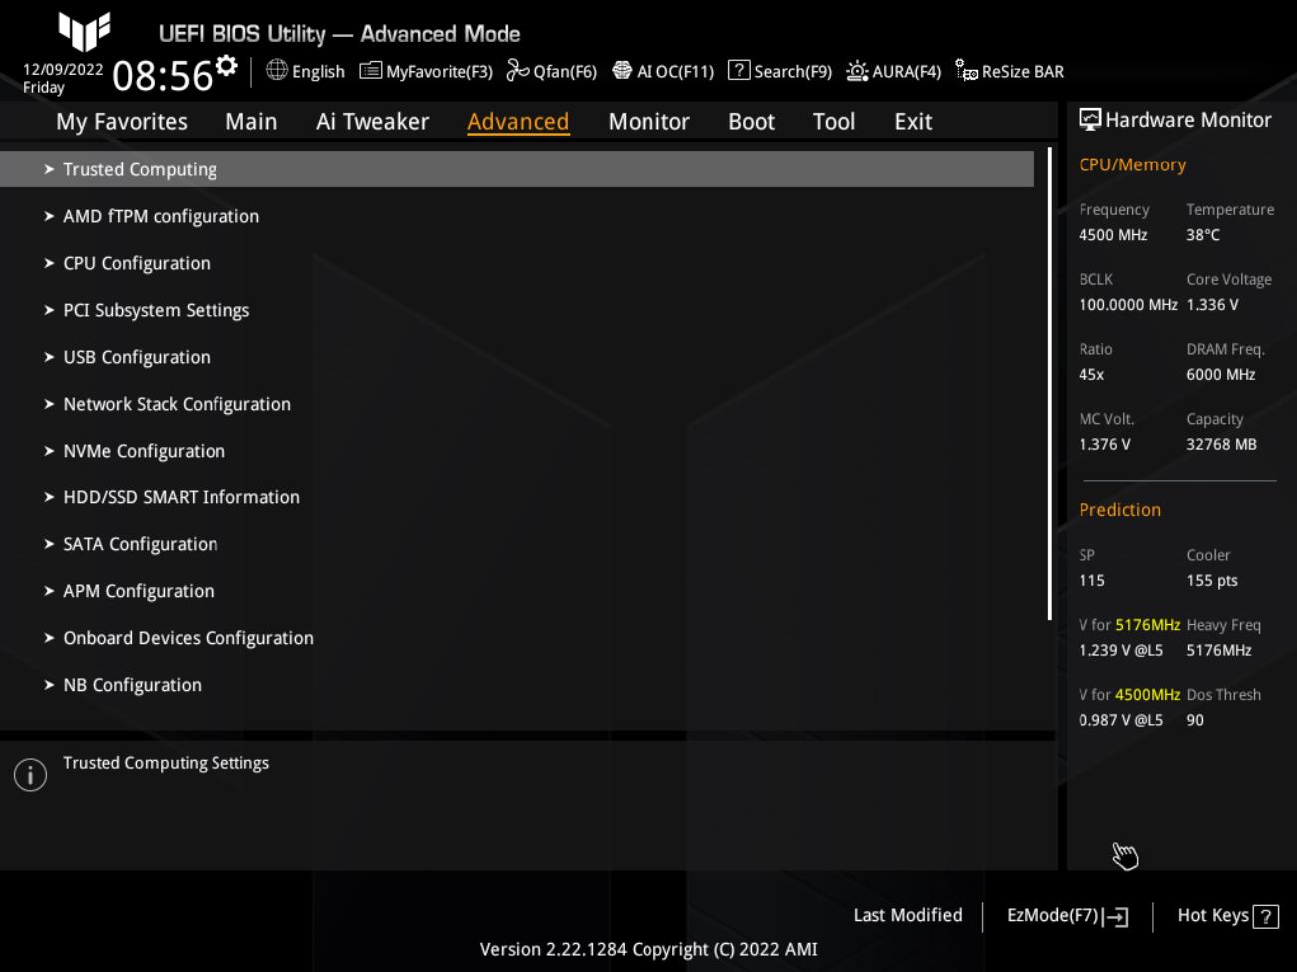Toggle ReSize BAR icon
This screenshot has width=1297, height=972.
tap(966, 70)
